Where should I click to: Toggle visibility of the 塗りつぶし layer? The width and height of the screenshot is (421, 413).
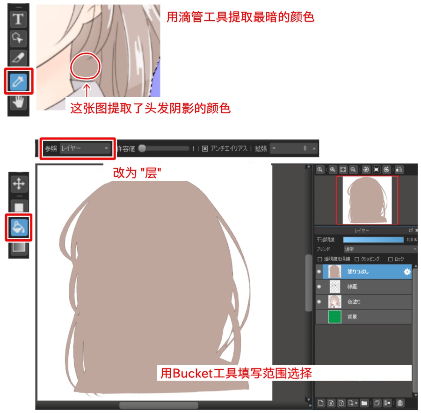[x=319, y=272]
